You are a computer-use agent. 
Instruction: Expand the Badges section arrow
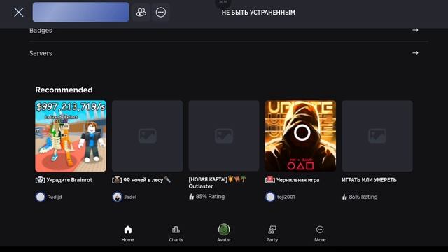415,30
